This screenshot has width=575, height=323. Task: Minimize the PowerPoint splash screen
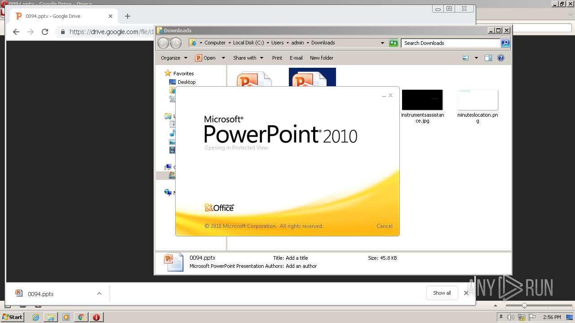tap(384, 96)
